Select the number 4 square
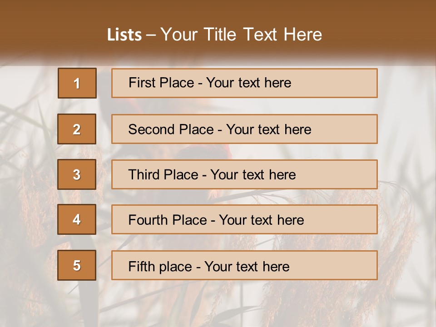The height and width of the screenshot is (327, 436). pyautogui.click(x=77, y=220)
